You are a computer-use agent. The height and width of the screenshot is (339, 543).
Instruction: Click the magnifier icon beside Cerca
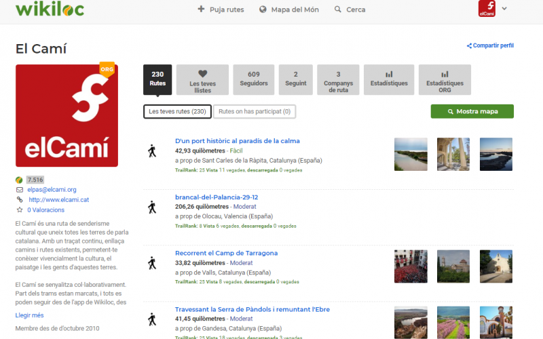coord(337,9)
